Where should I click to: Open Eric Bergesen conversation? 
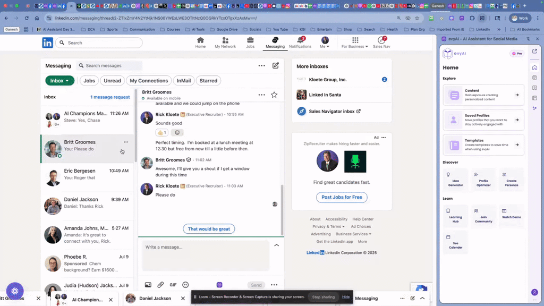point(87,177)
